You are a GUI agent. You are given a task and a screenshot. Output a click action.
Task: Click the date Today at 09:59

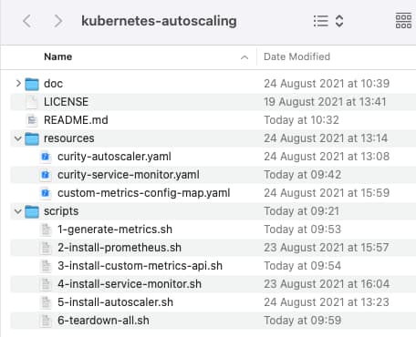tap(303, 321)
